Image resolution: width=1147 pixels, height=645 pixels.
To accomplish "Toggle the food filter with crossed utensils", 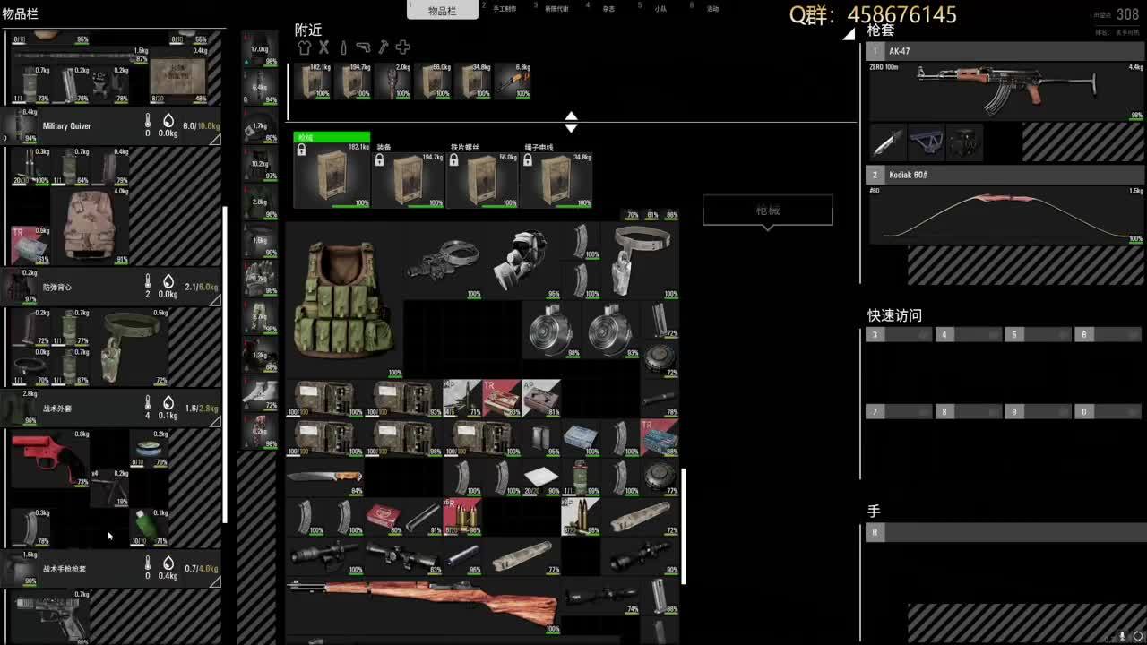I will click(x=324, y=47).
